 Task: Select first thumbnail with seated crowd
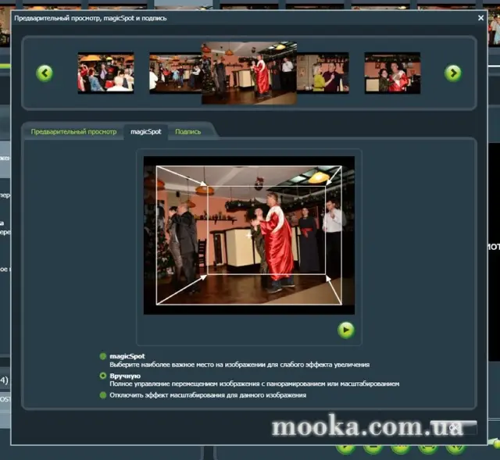click(x=106, y=73)
